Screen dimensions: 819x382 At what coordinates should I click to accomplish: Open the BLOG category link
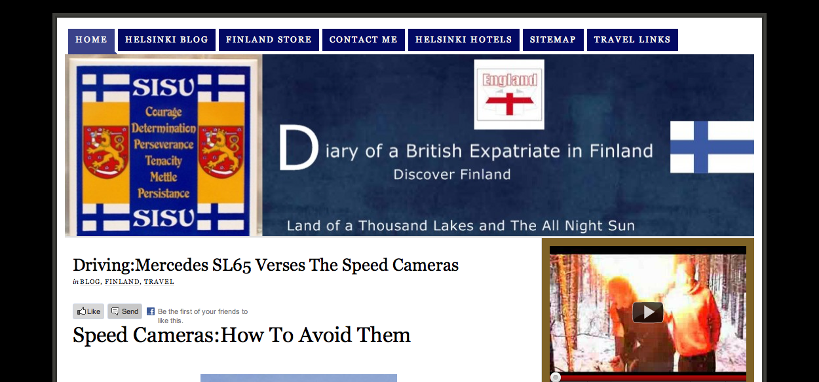[x=90, y=282]
